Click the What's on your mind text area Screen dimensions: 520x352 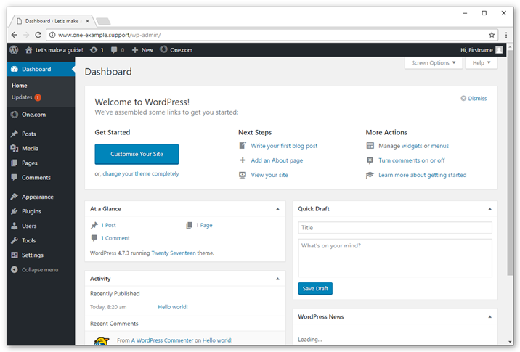[395, 258]
